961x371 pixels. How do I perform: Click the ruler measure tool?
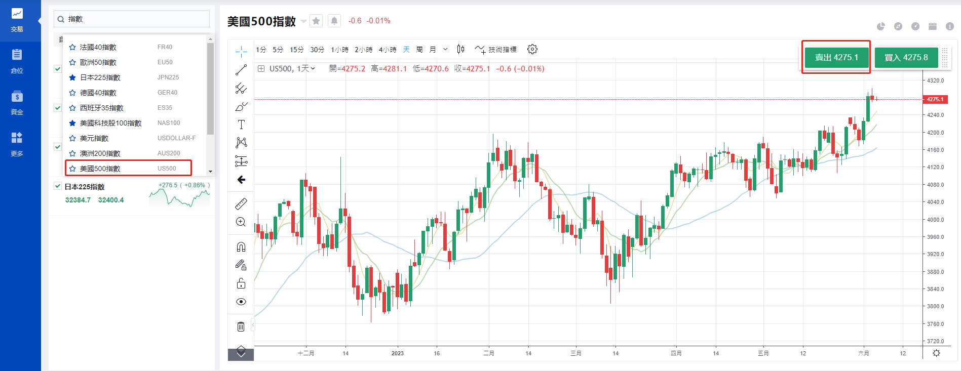pos(241,203)
